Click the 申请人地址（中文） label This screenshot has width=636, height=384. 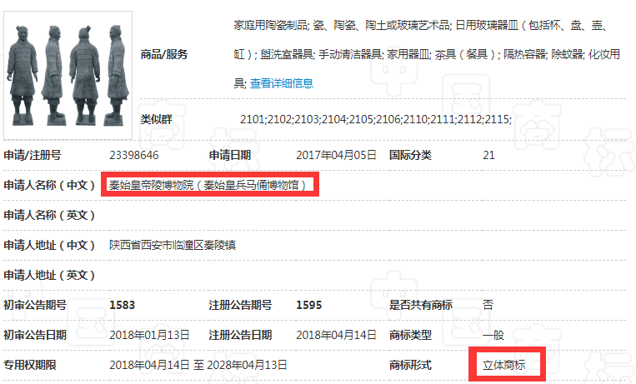pyautogui.click(x=49, y=246)
